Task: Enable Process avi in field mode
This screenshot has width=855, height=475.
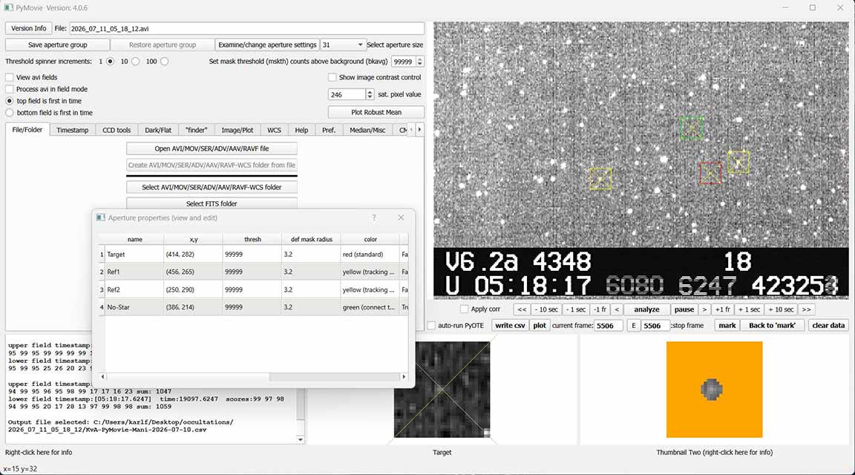Action: click(9, 89)
